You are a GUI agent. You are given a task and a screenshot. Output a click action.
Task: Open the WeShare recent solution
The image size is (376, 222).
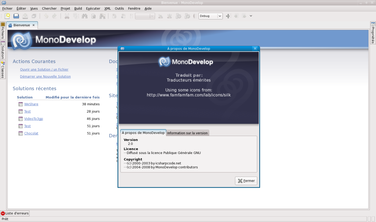(31, 104)
